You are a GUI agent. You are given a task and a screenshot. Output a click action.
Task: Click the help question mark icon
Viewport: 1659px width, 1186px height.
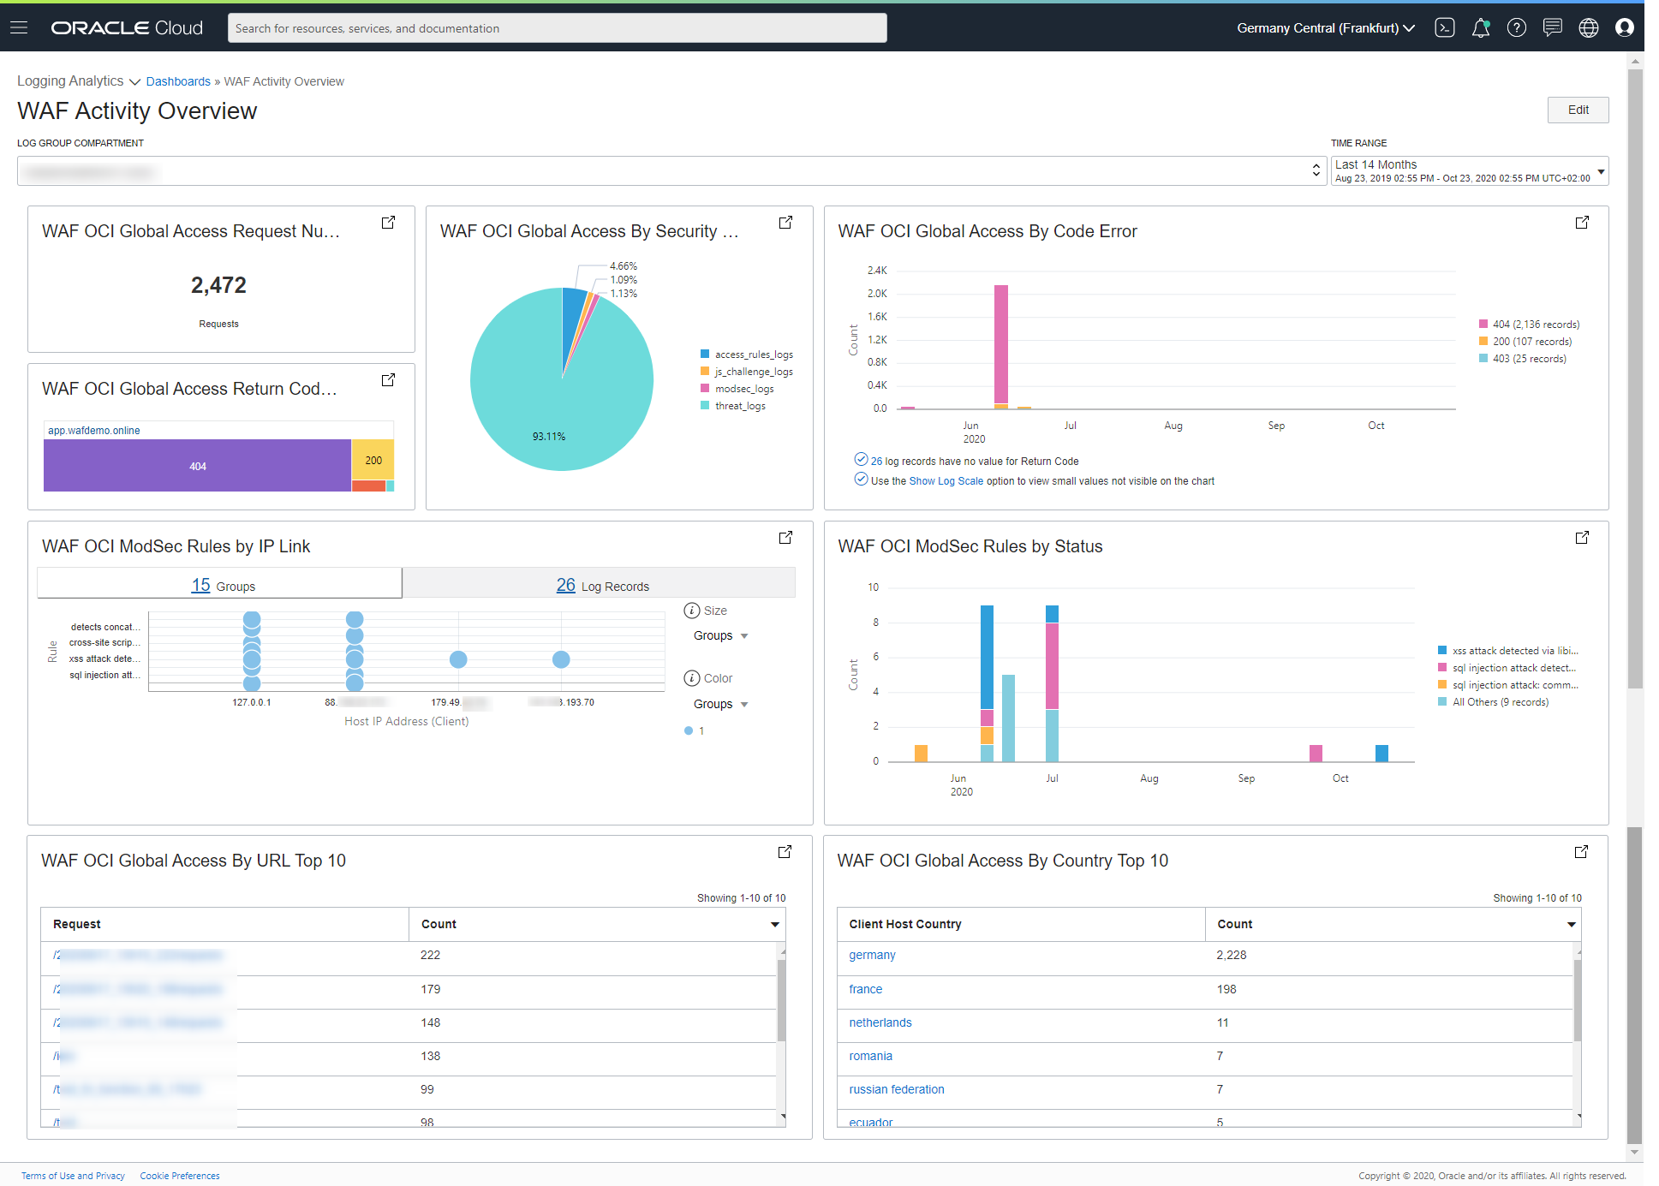coord(1516,27)
